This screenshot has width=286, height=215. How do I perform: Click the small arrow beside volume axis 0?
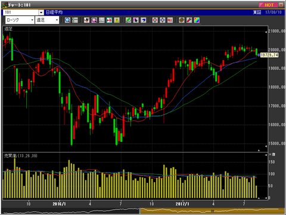coord(266,198)
